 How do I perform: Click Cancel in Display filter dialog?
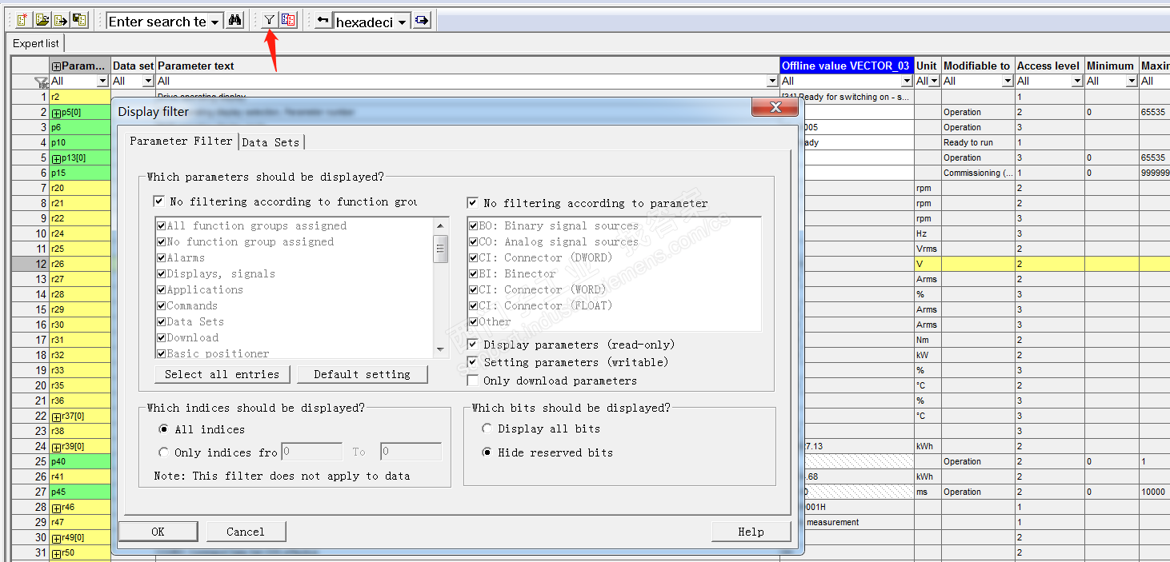click(246, 532)
